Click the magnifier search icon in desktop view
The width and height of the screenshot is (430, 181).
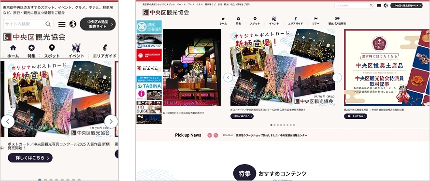371,5
